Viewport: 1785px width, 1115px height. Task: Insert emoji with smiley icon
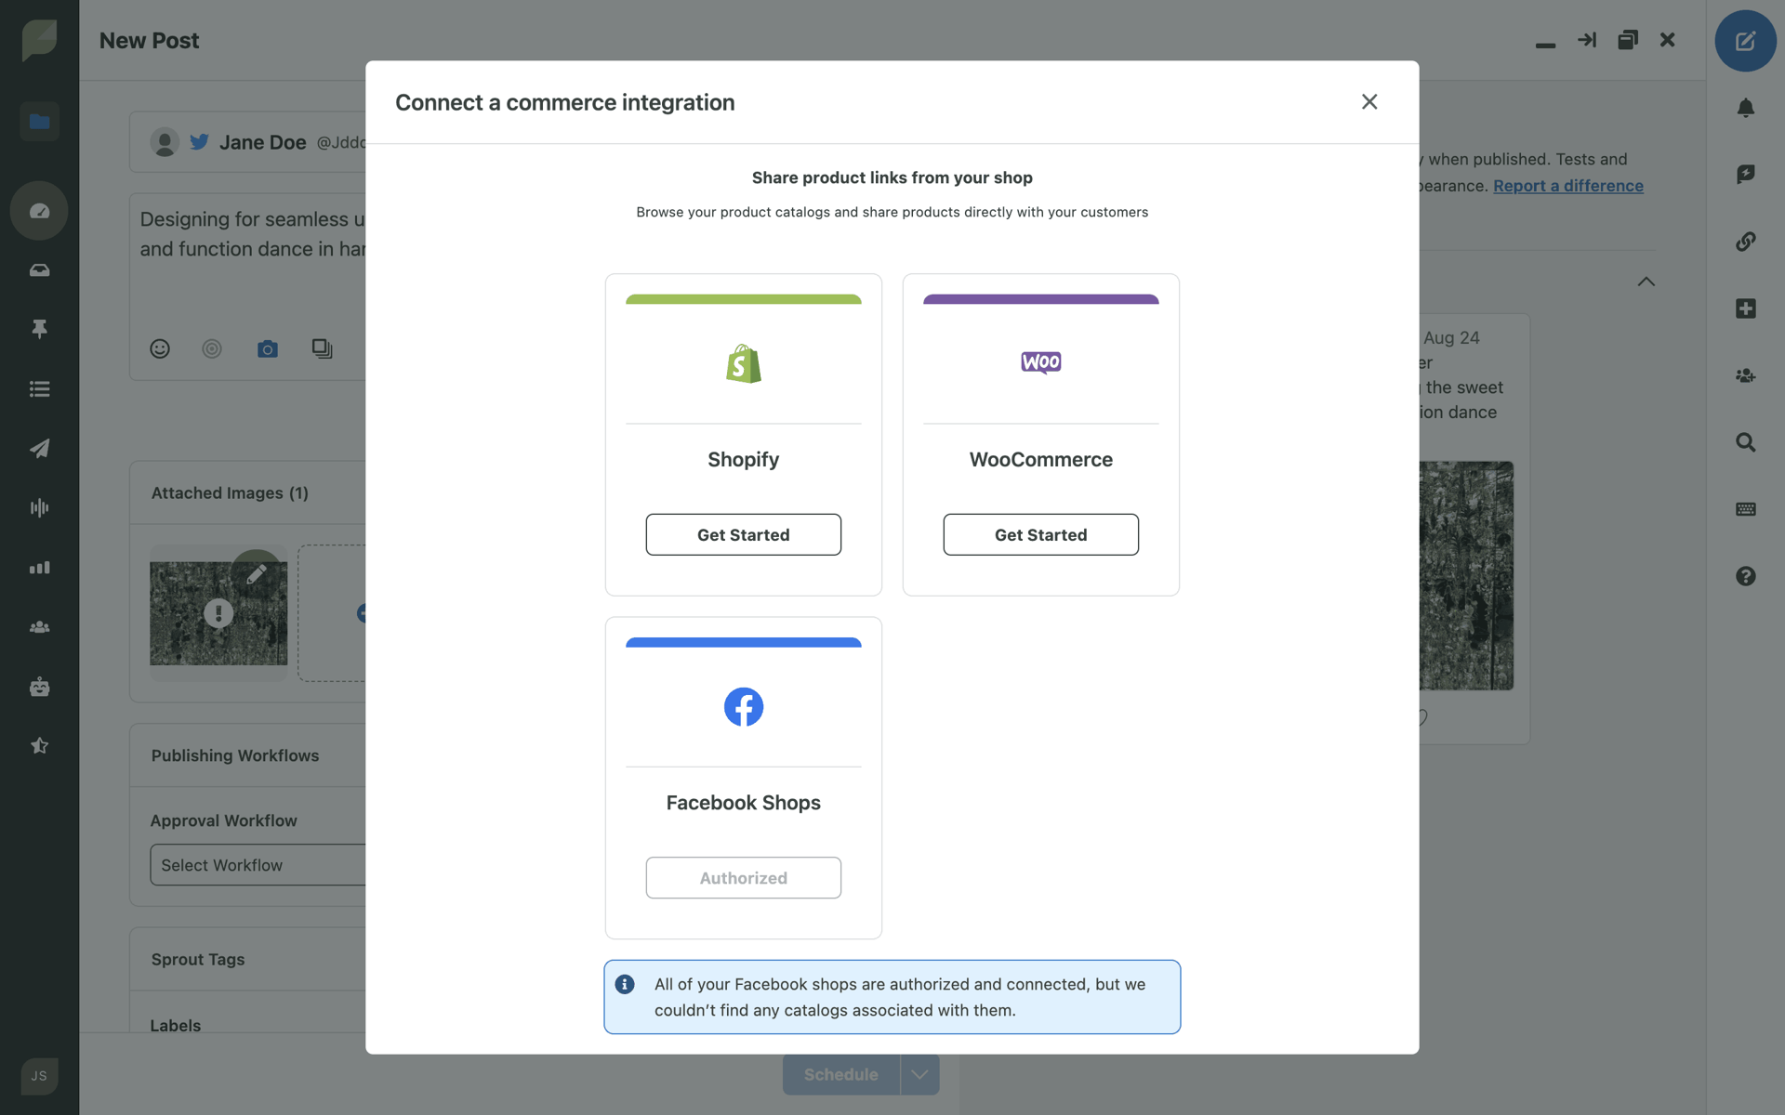160,348
